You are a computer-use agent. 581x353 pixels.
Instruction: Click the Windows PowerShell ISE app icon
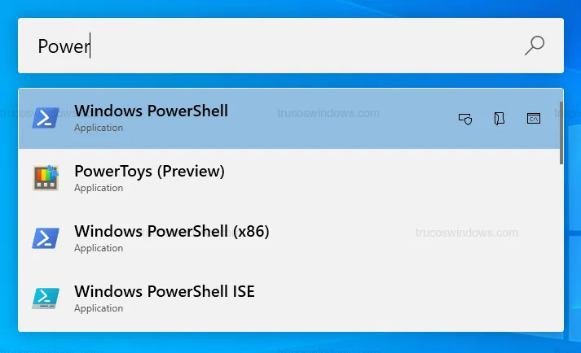pyautogui.click(x=45, y=299)
